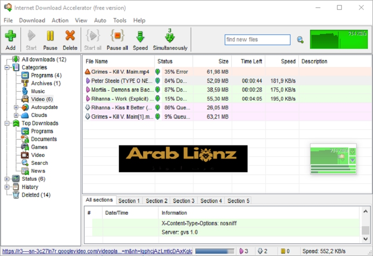Viewport: 373px width, 256px height.
Task: Switch to the Section 1 tab
Action: [x=129, y=201]
